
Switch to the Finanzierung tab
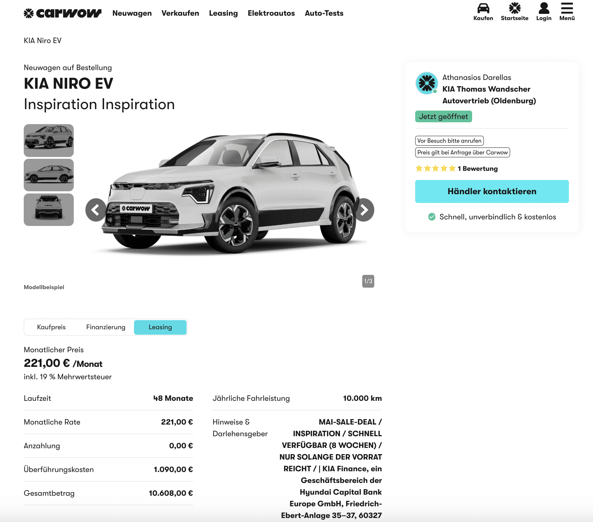click(106, 327)
